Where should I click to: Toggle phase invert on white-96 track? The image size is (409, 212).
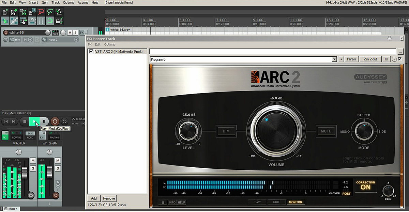point(5,40)
